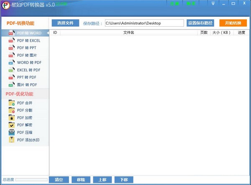Click the PDF 压缩 printer icon
Screen dimensions: 251x185
12,132
